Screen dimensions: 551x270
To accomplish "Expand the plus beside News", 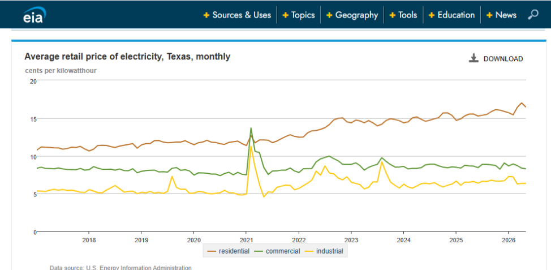I will (x=489, y=15).
